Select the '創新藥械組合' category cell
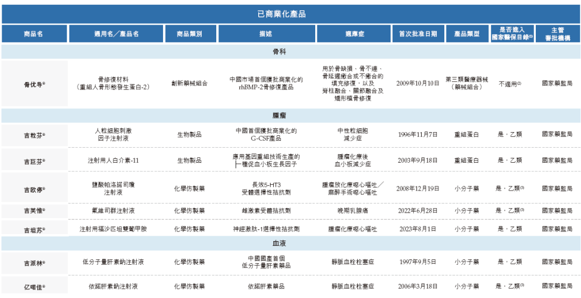This screenshot has width=581, height=298. click(x=189, y=83)
